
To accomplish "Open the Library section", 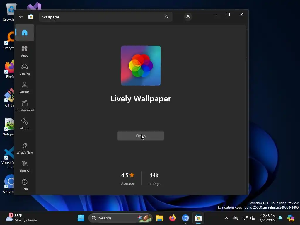I will pos(25,166).
